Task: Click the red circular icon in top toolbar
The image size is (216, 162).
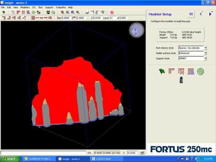Action: point(112,12)
